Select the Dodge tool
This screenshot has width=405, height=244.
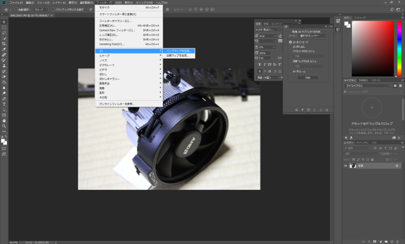pyautogui.click(x=4, y=93)
